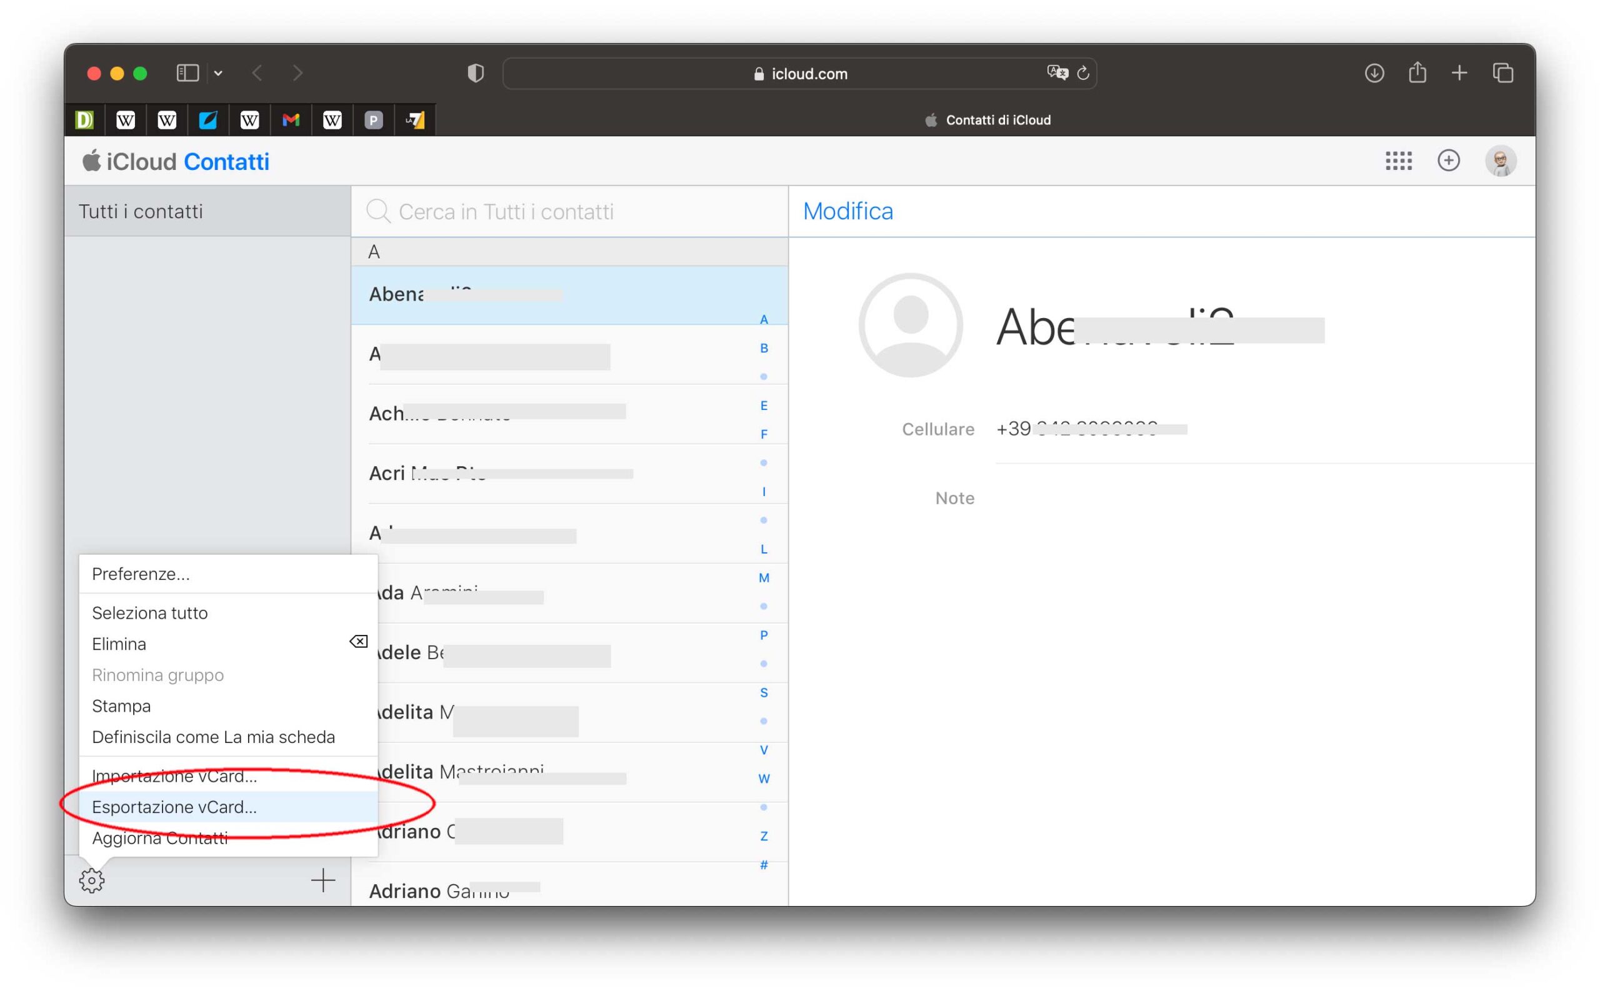Image resolution: width=1600 pixels, height=991 pixels.
Task: Click Safari privacy shield icon
Action: [x=476, y=73]
